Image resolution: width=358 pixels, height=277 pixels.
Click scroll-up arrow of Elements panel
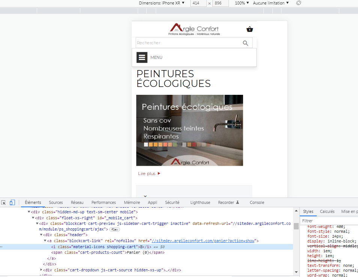[296, 211]
